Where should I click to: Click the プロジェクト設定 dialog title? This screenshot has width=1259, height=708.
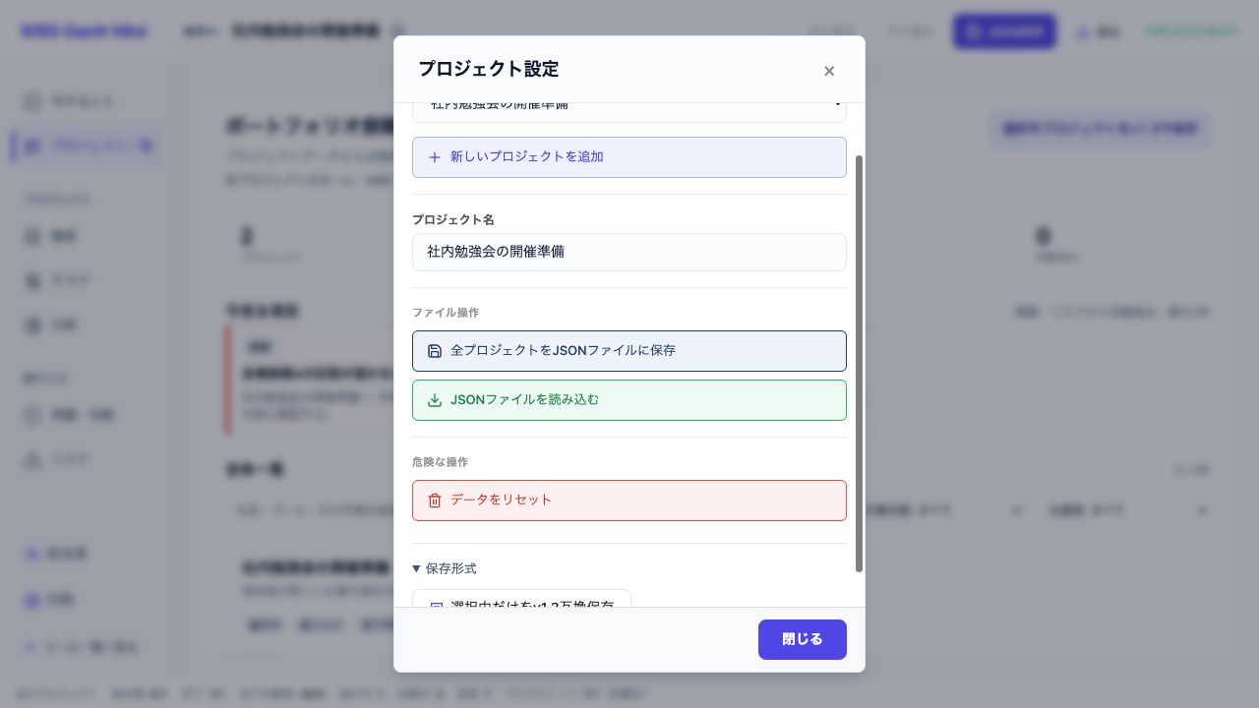(488, 69)
